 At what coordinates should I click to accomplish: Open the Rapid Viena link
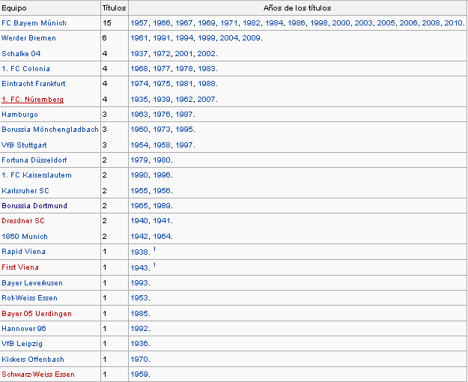(23, 252)
